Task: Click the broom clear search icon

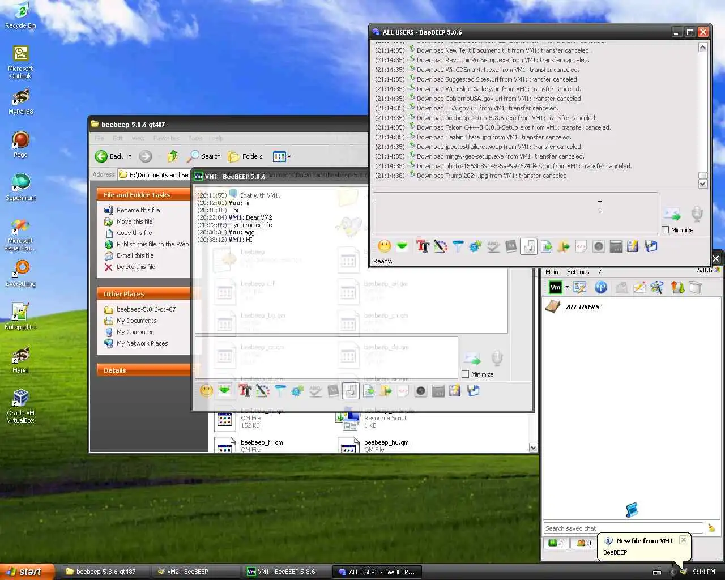Action: point(711,528)
